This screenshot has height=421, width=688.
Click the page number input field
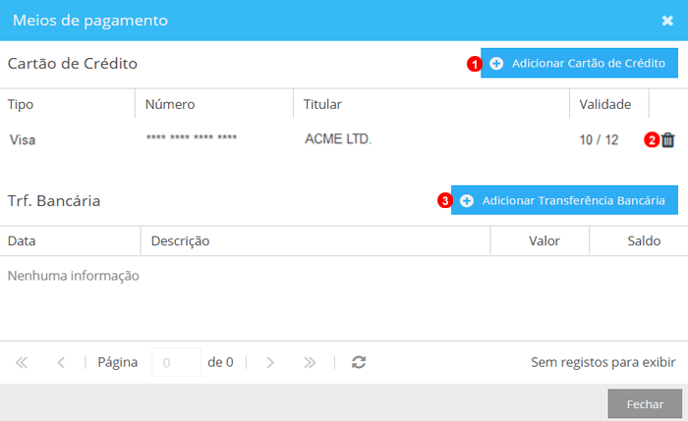point(176,362)
